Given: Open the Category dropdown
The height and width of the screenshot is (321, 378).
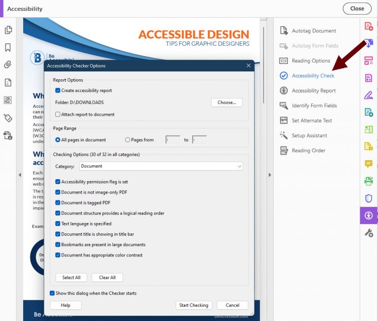Looking at the screenshot, I should tap(161, 166).
